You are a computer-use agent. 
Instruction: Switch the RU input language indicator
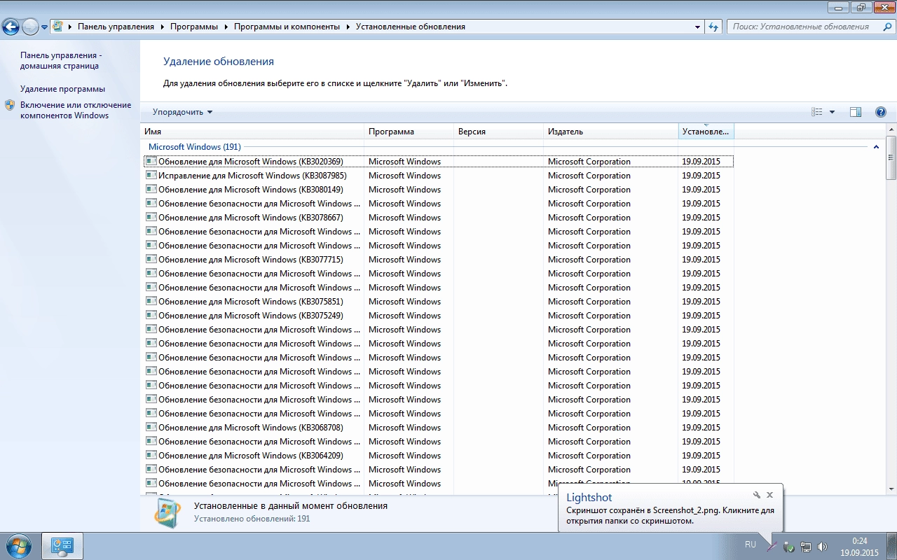(x=751, y=545)
